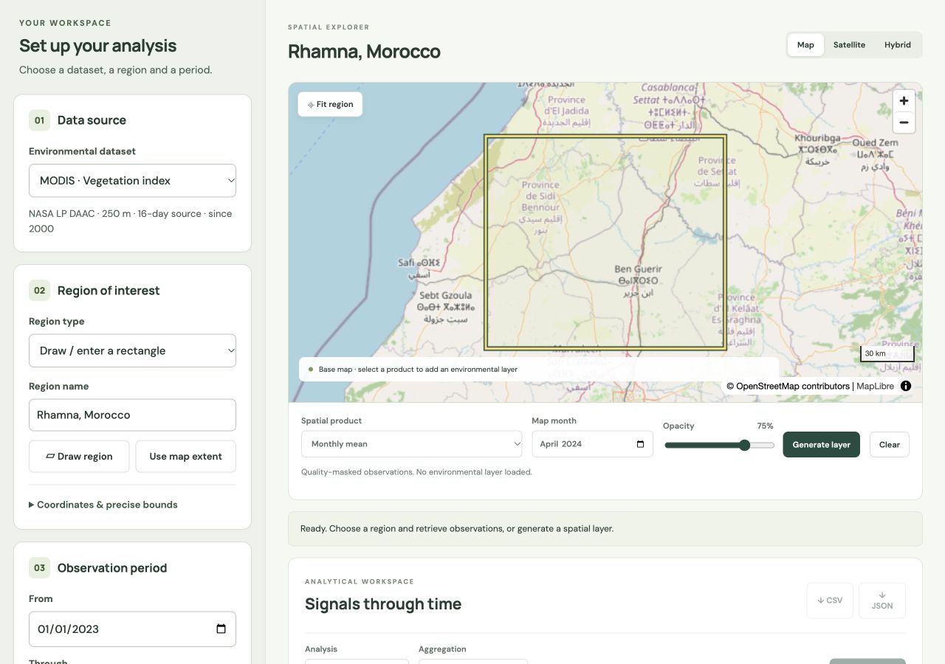This screenshot has height=664, width=945.
Task: Clear the map layer
Action: point(889,445)
